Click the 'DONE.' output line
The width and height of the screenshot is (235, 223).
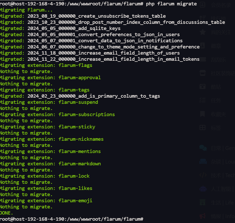coord(6,213)
